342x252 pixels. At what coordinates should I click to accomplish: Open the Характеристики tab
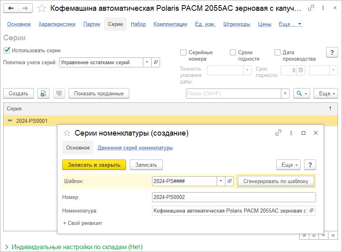[57, 24]
